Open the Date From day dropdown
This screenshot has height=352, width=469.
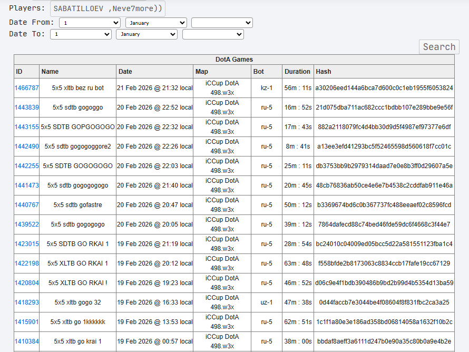(90, 23)
